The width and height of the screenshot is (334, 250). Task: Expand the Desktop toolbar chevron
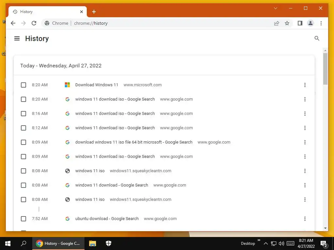tap(259, 240)
